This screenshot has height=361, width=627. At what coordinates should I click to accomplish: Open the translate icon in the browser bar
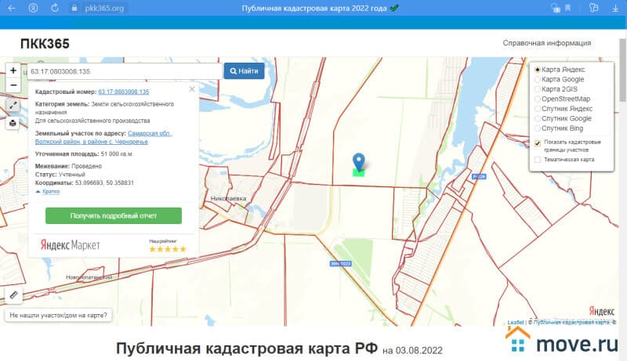pos(594,8)
